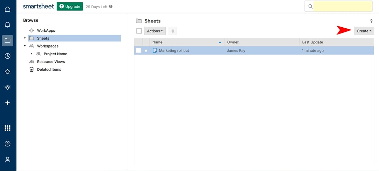Image resolution: width=379 pixels, height=171 pixels.
Task: Click the plus icon to create new
Action: [x=8, y=103]
